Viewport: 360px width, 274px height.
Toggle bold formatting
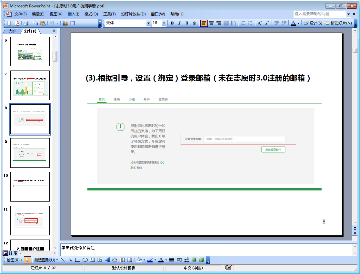point(172,23)
